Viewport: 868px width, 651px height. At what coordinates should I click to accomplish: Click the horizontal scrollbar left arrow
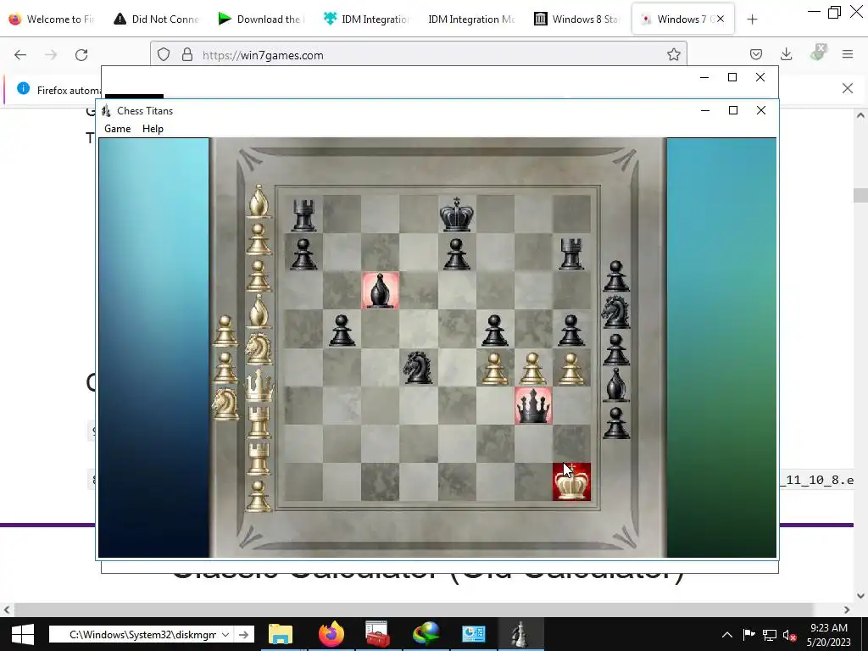(x=7, y=609)
